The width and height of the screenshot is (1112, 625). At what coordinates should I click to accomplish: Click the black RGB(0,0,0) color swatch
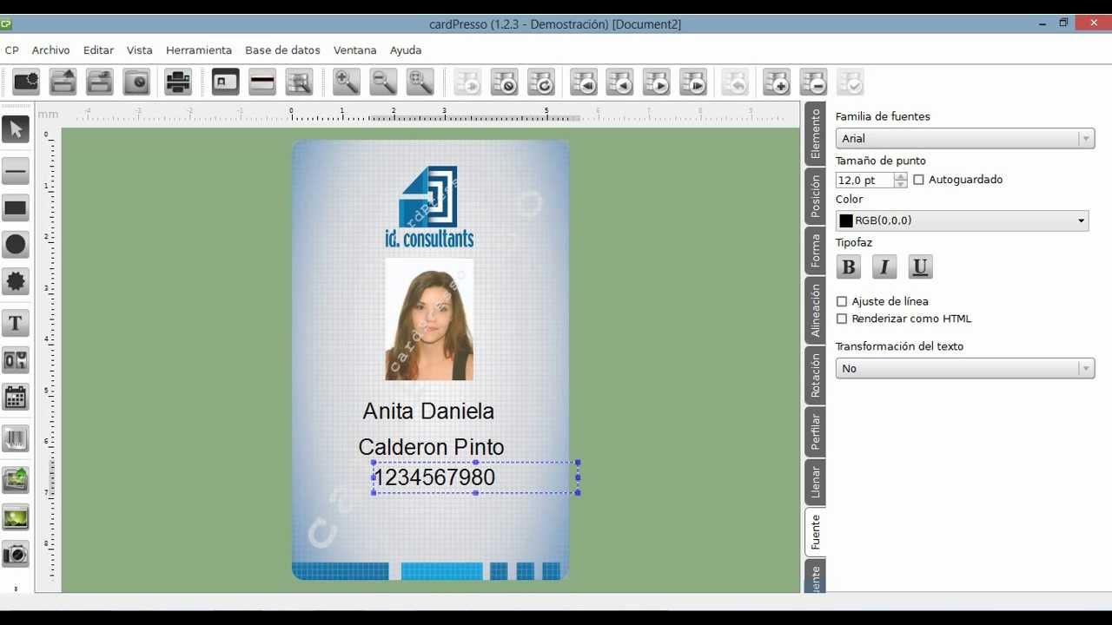[x=847, y=220]
